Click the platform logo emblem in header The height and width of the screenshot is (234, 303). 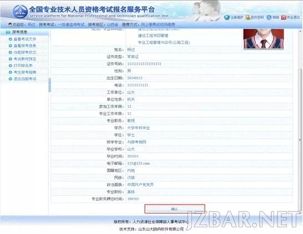(21, 12)
